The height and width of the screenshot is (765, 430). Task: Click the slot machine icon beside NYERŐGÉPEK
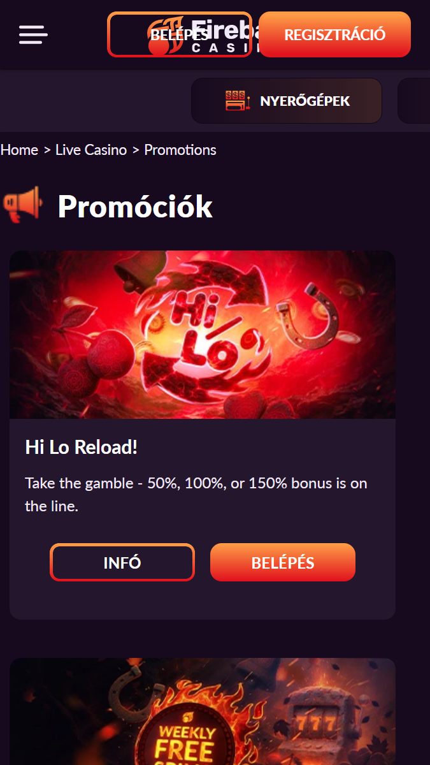point(238,101)
